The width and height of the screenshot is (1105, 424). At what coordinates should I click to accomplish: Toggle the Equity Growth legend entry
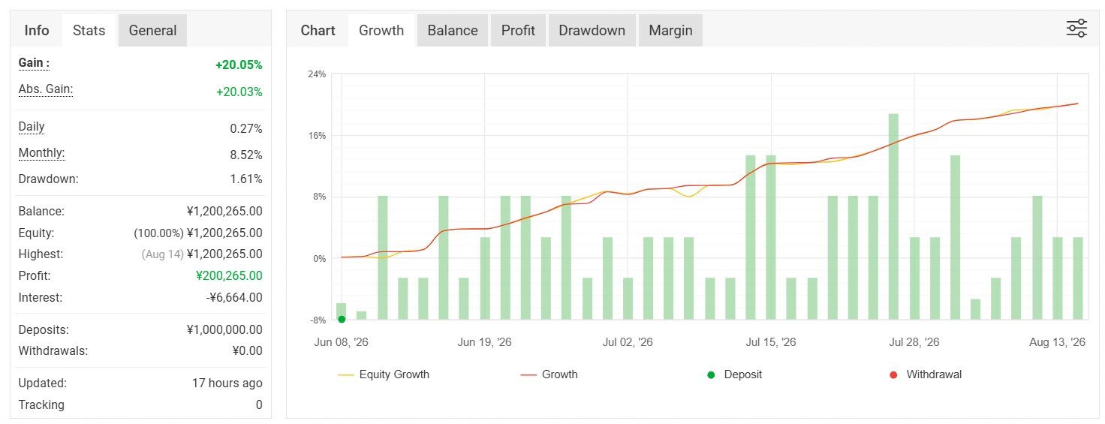[x=384, y=374]
